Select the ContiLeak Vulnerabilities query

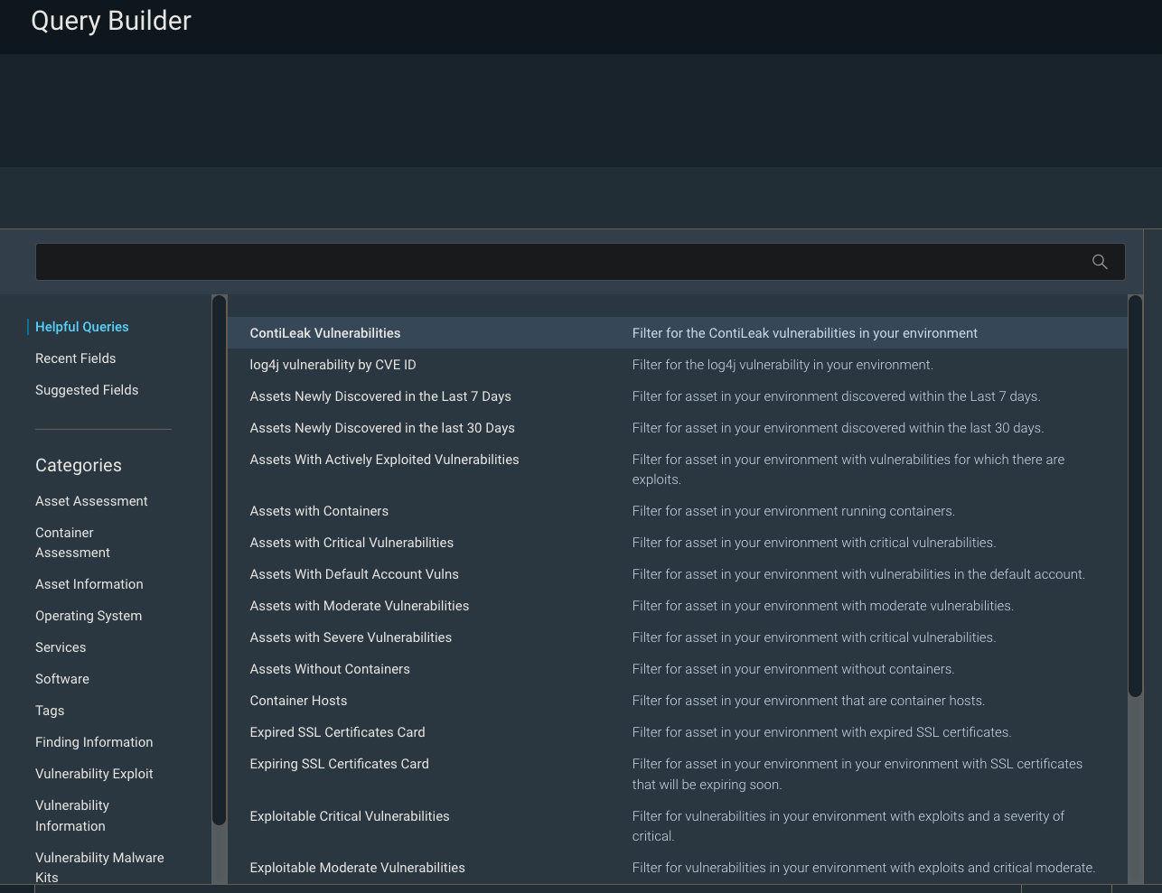click(325, 333)
